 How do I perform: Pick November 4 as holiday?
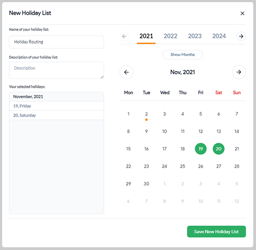tap(183, 114)
